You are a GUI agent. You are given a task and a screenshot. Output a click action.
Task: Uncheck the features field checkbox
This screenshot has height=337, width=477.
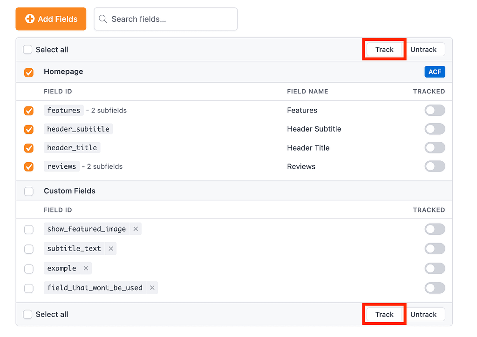click(29, 111)
